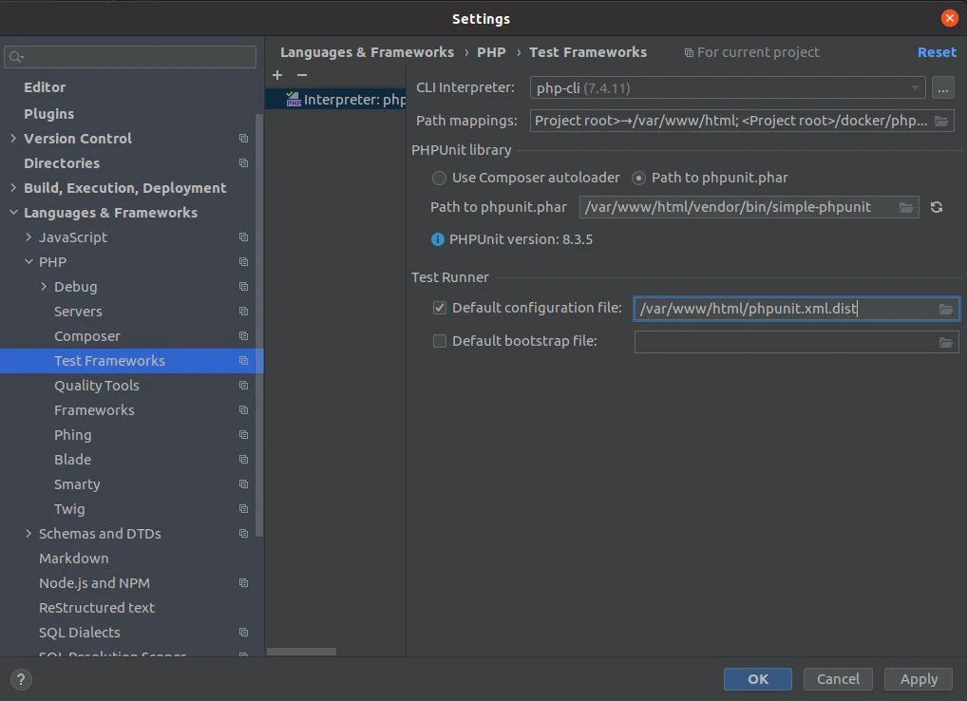This screenshot has width=967, height=701.
Task: Add a new test framework configuration
Action: click(x=277, y=75)
